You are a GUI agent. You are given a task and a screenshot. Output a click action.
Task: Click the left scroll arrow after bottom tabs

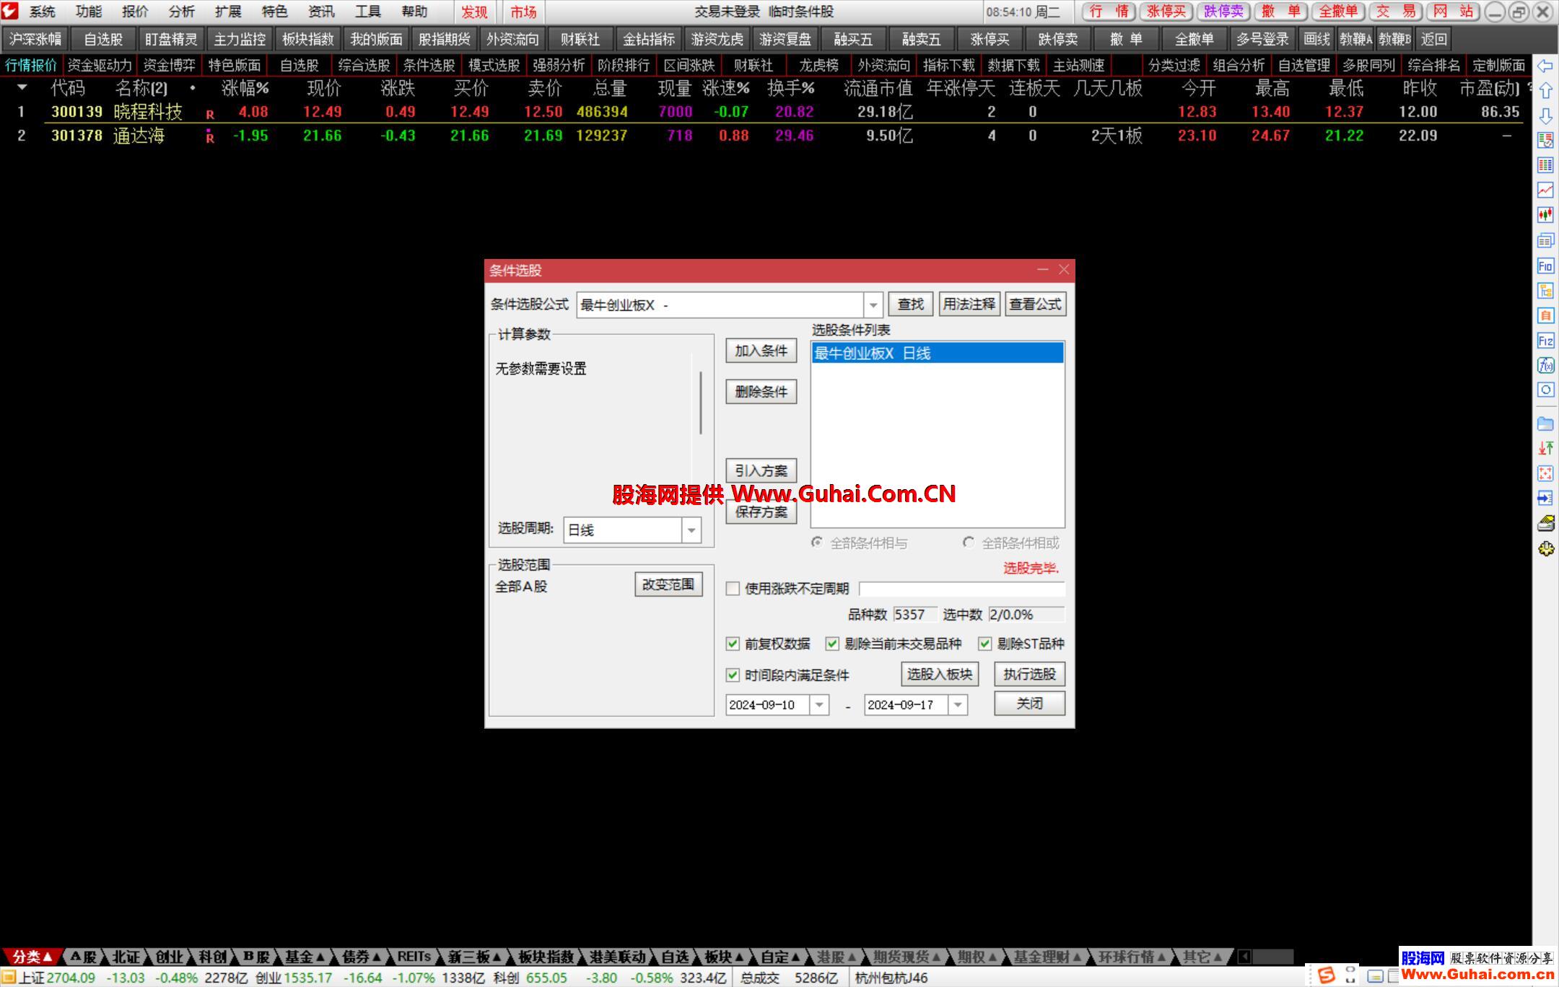click(x=1244, y=957)
